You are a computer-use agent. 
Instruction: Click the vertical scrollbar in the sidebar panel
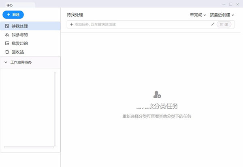(x=55, y=109)
